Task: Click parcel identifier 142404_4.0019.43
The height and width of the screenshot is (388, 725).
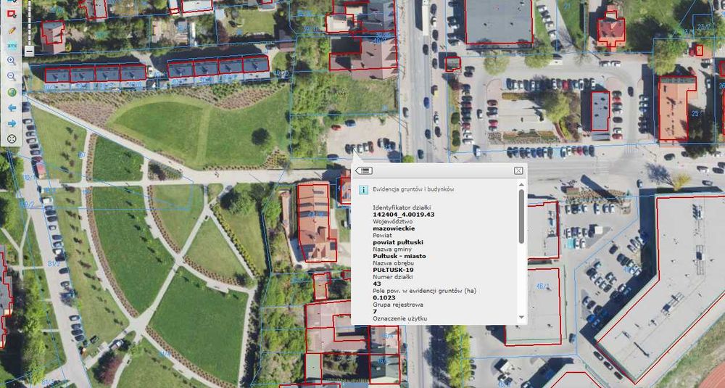Action: [x=403, y=215]
